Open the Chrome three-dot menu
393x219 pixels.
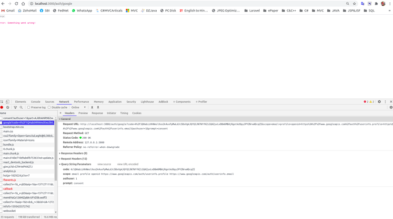tap(390, 3)
